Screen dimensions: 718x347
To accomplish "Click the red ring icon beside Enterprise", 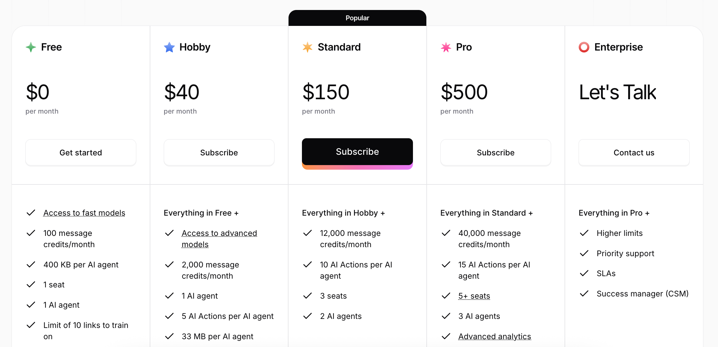I will [x=584, y=47].
